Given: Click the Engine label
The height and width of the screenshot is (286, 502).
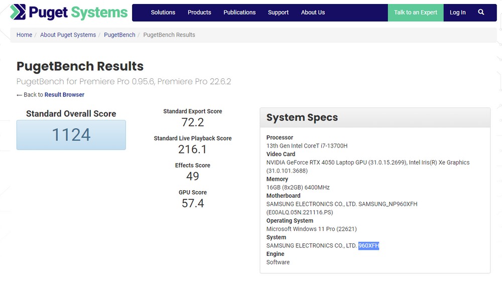Looking at the screenshot, I should [275, 254].
